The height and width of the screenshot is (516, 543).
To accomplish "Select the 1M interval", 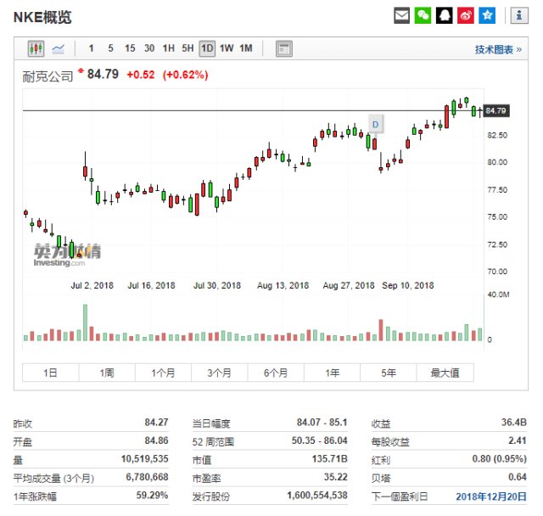I will [x=246, y=48].
